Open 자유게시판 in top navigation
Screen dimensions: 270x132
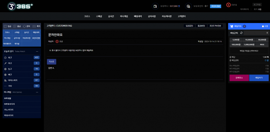pyautogui.click(x=167, y=16)
